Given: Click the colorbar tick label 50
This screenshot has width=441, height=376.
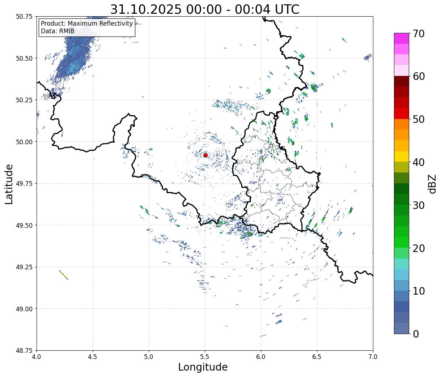Looking at the screenshot, I should [x=419, y=119].
